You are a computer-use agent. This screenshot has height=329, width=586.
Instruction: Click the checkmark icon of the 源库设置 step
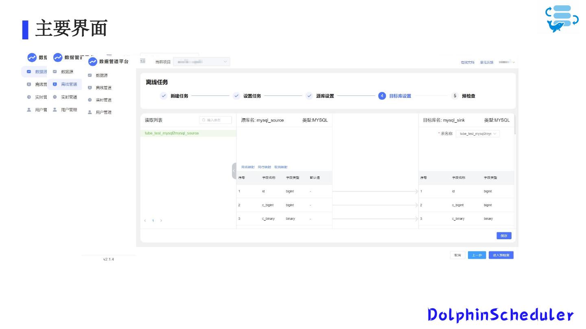pyautogui.click(x=309, y=96)
